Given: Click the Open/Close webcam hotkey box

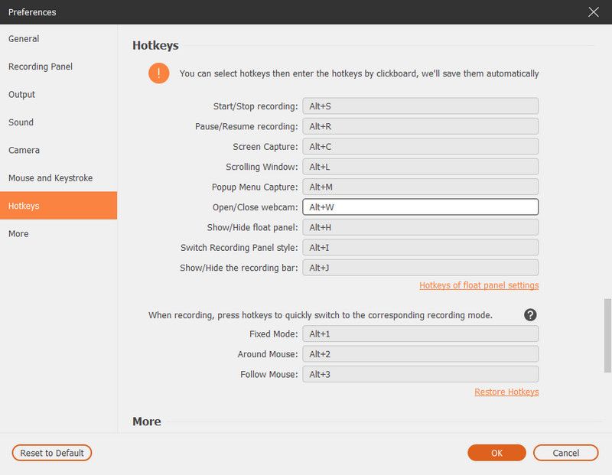Looking at the screenshot, I should click(420, 207).
